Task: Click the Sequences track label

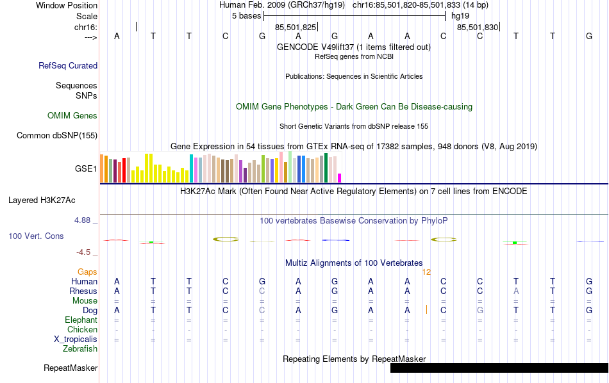Action: coord(76,85)
